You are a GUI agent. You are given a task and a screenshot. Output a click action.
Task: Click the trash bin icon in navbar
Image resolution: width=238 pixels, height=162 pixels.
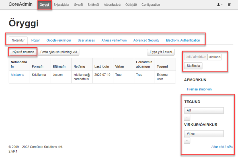click(229, 5)
